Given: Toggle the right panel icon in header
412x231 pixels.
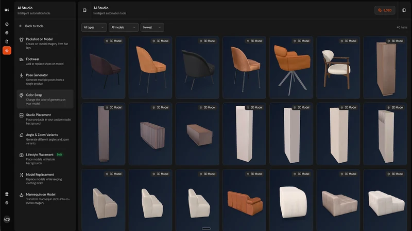Looking at the screenshot, I should pyautogui.click(x=404, y=10).
